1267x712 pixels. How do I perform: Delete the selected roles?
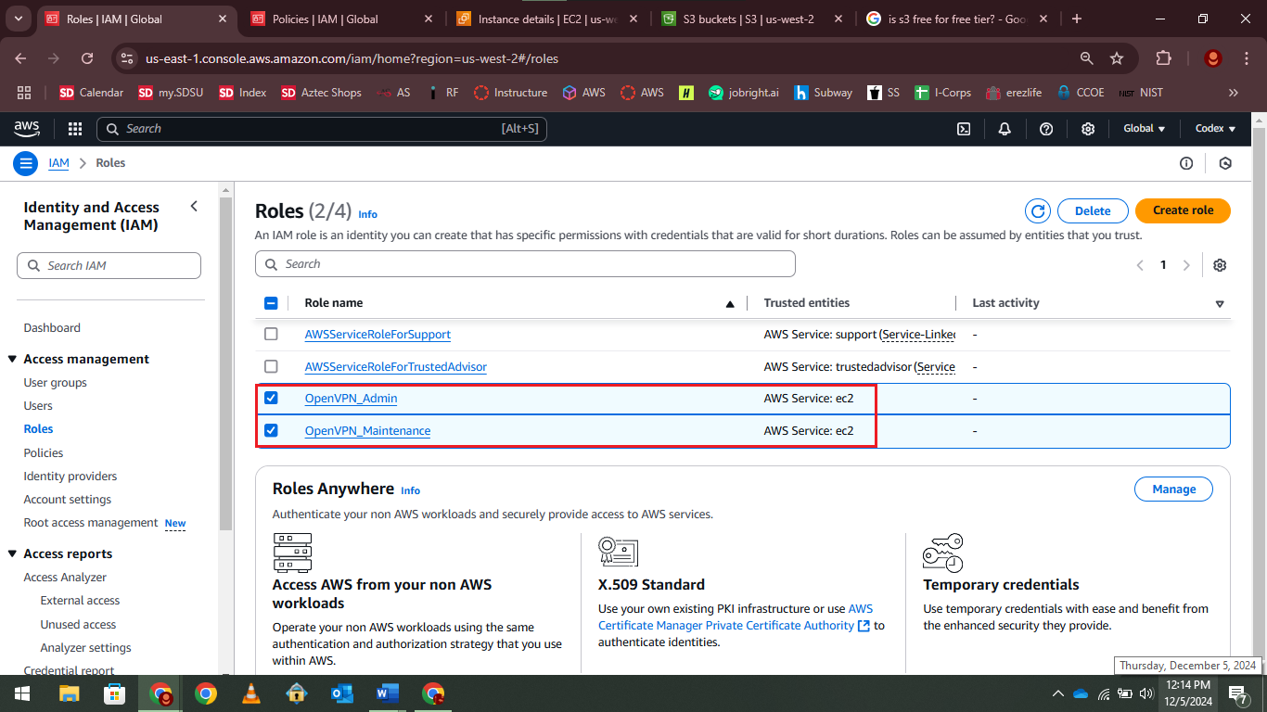[x=1093, y=210]
